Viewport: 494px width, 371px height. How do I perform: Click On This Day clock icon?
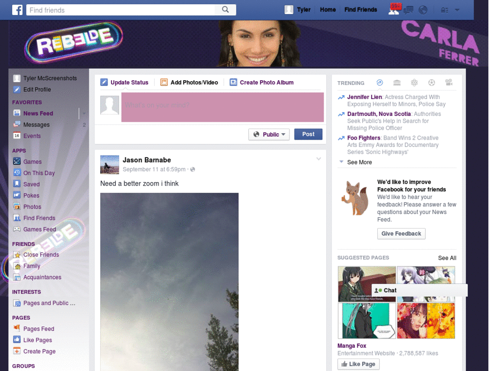click(x=17, y=172)
